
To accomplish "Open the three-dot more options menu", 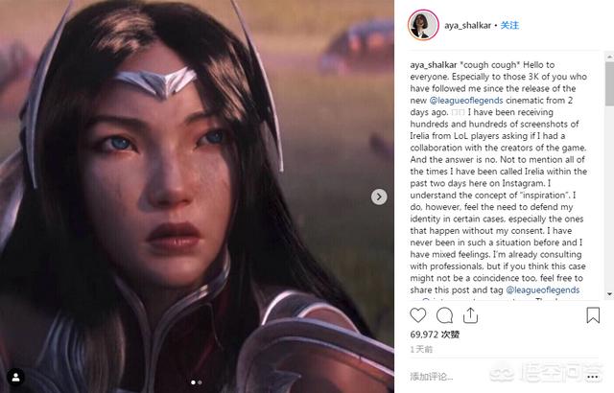I will pos(593,377).
